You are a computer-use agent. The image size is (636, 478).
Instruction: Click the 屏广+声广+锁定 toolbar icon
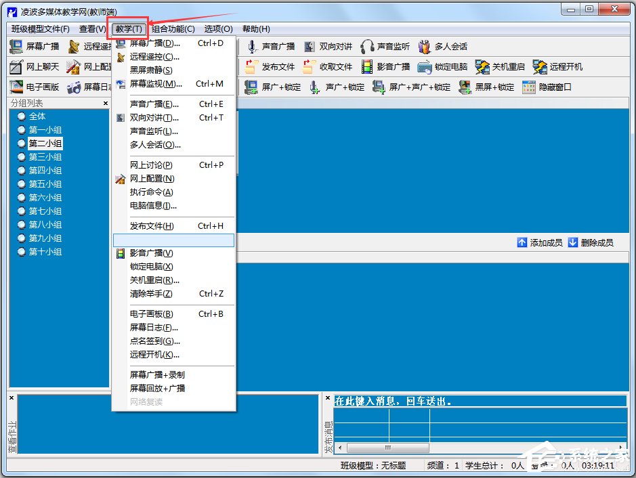(379, 87)
